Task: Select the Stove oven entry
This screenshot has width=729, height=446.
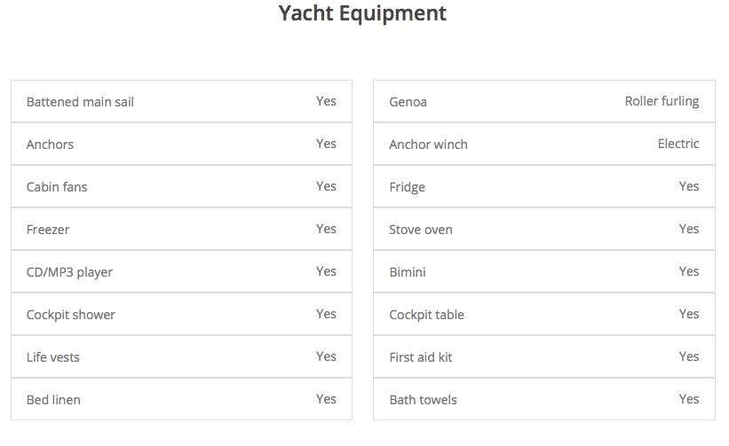Action: pyautogui.click(x=421, y=230)
